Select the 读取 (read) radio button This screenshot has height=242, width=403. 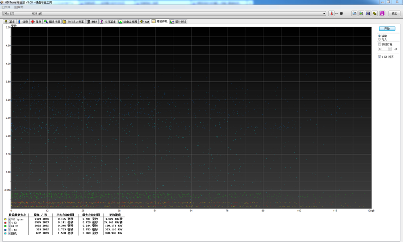pyautogui.click(x=379, y=36)
